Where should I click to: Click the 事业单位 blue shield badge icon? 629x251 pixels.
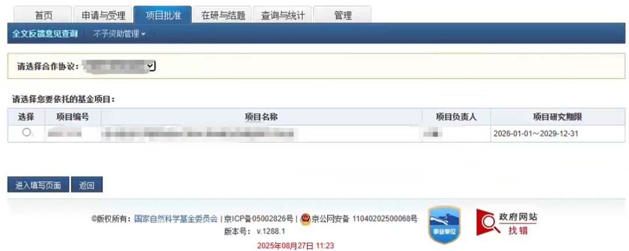click(x=444, y=225)
